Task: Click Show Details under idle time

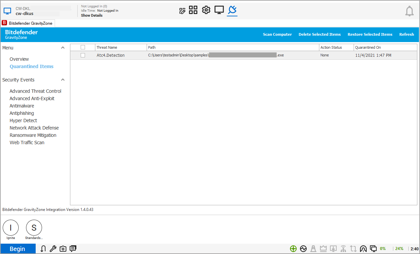Action: (x=92, y=15)
